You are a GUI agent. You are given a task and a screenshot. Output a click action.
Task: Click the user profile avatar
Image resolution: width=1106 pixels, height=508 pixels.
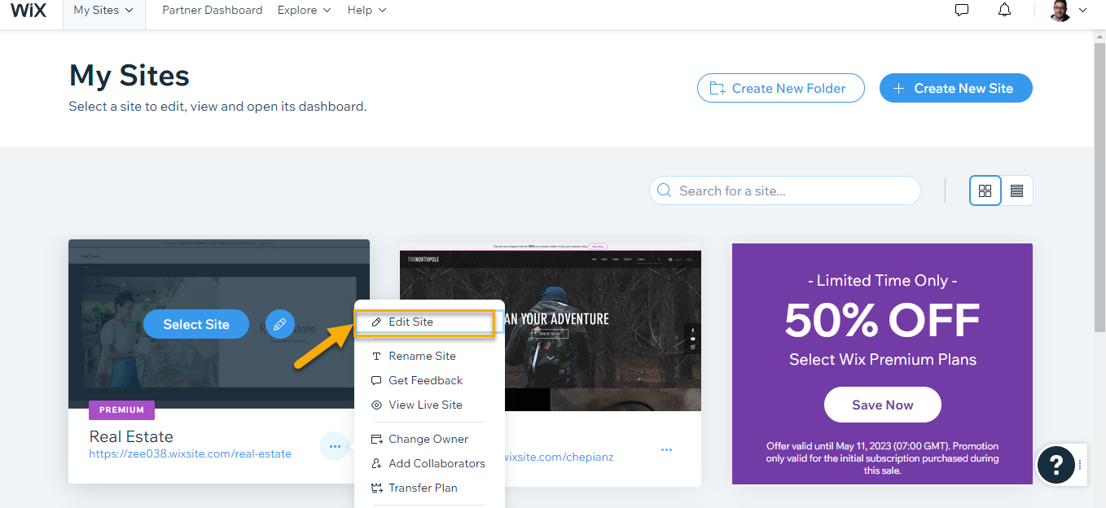[1060, 11]
